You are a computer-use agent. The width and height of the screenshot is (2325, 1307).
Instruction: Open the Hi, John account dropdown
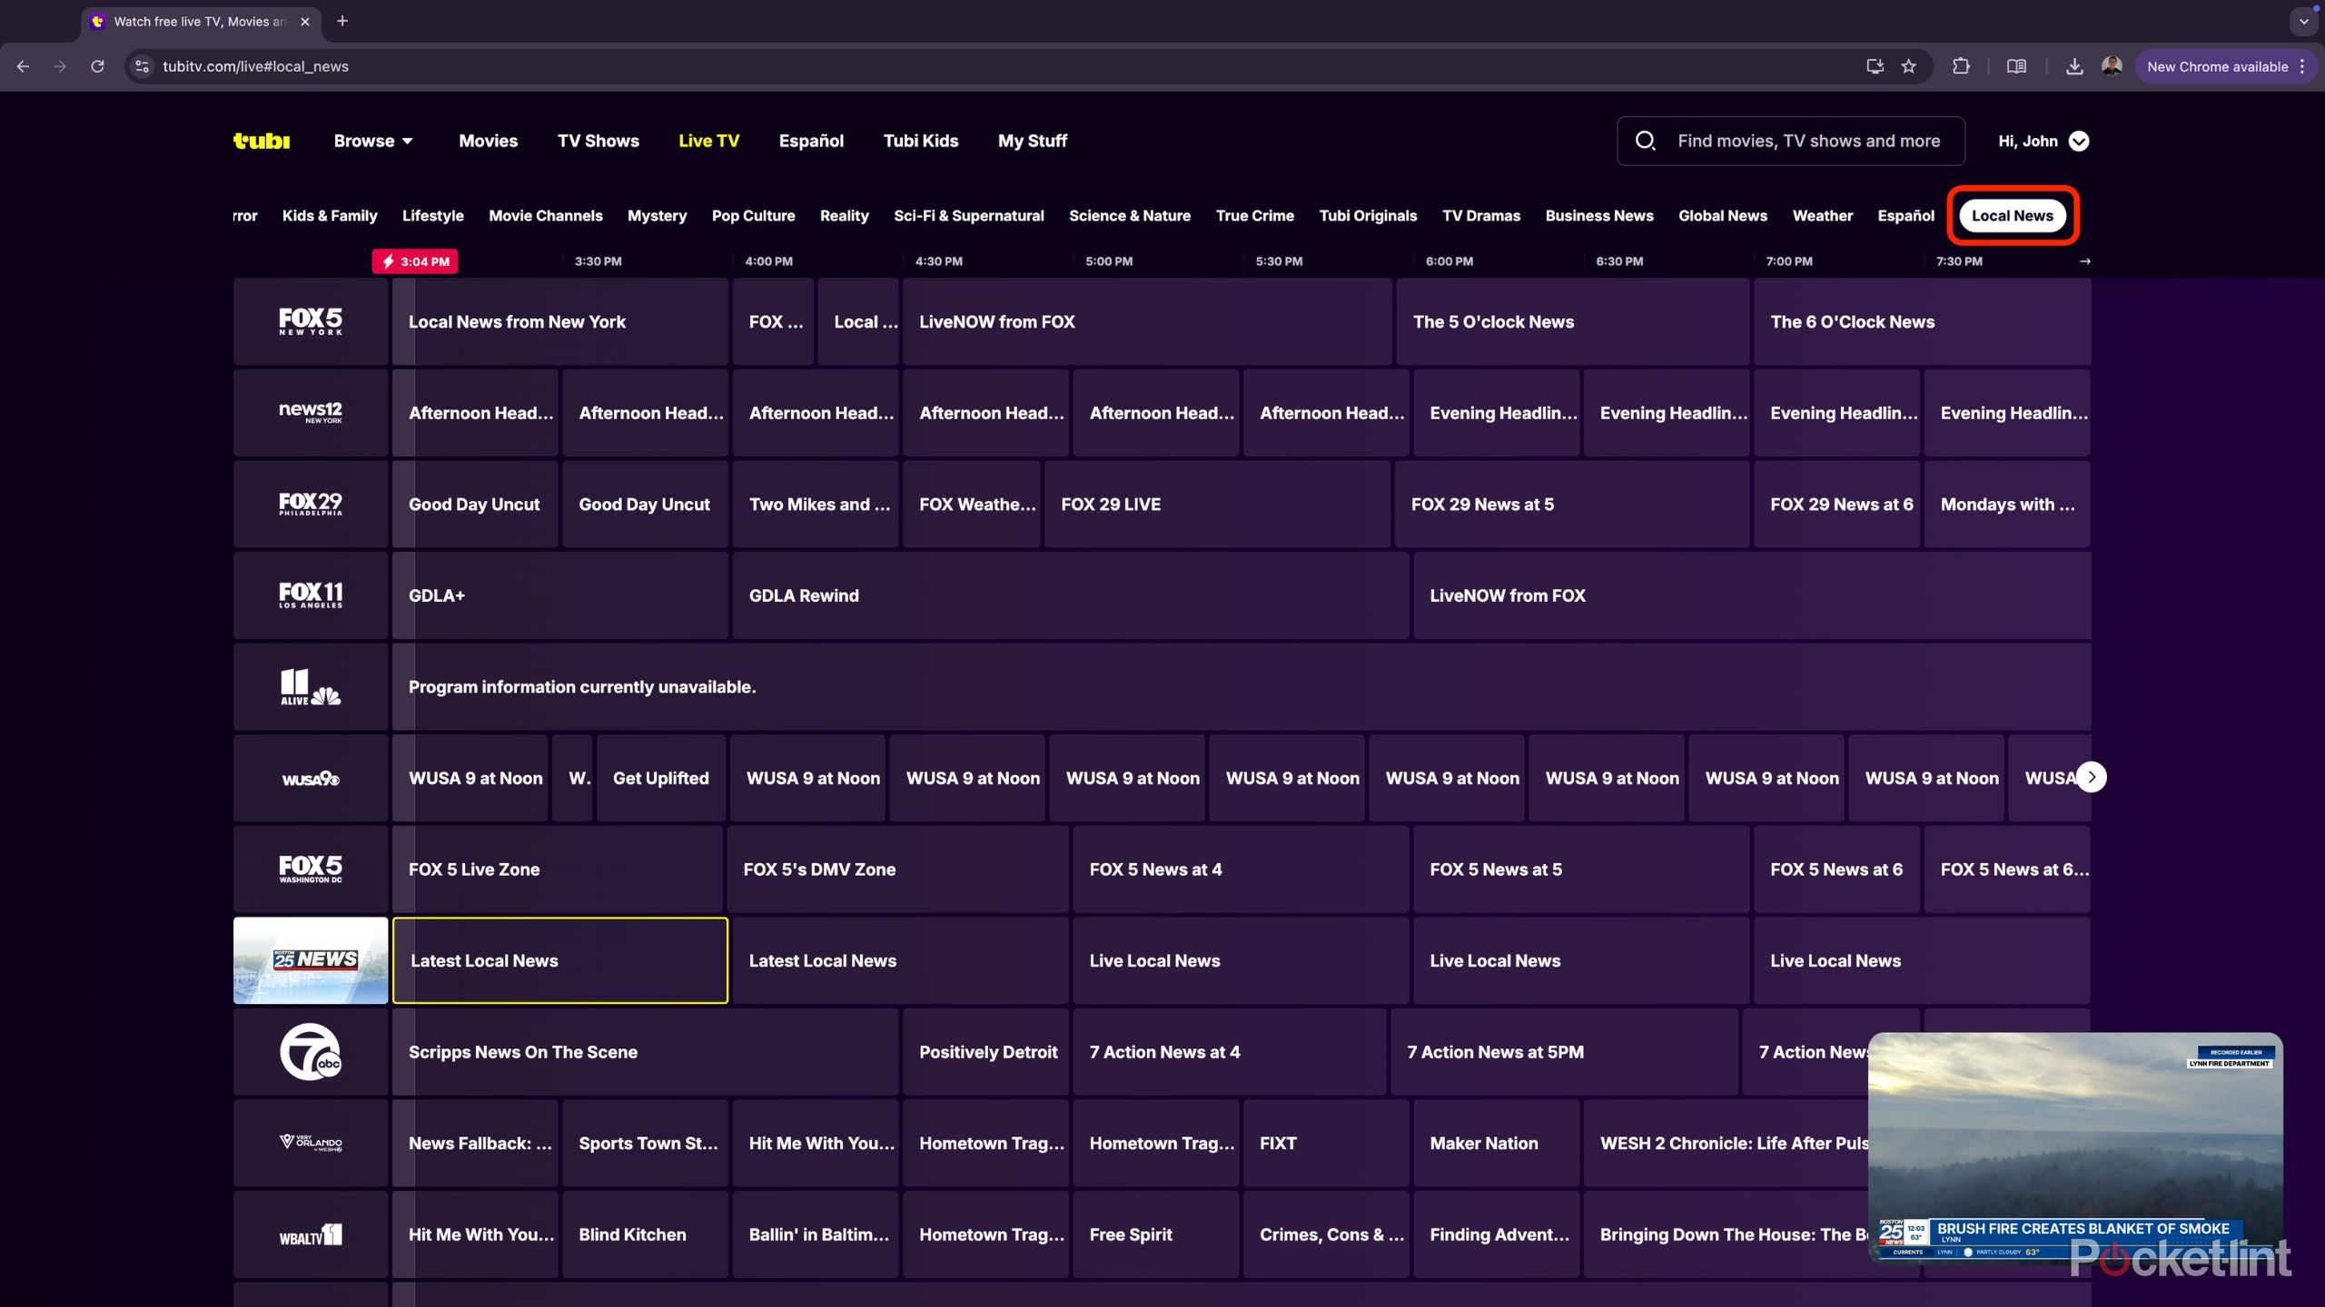(2041, 141)
